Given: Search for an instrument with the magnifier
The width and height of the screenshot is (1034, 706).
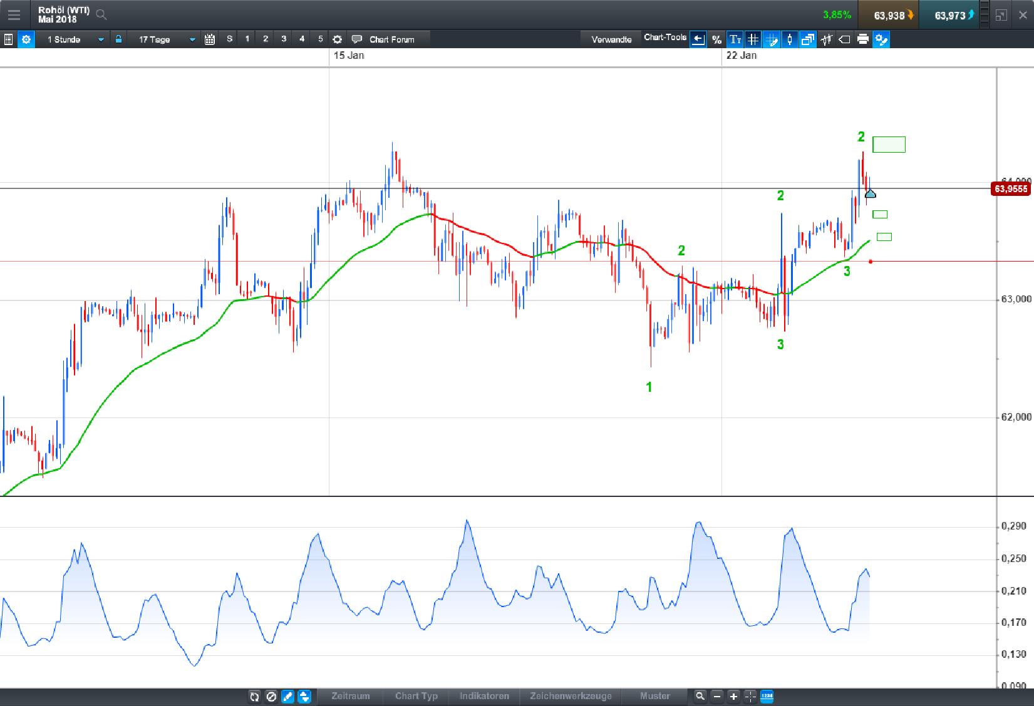Looking at the screenshot, I should [101, 14].
